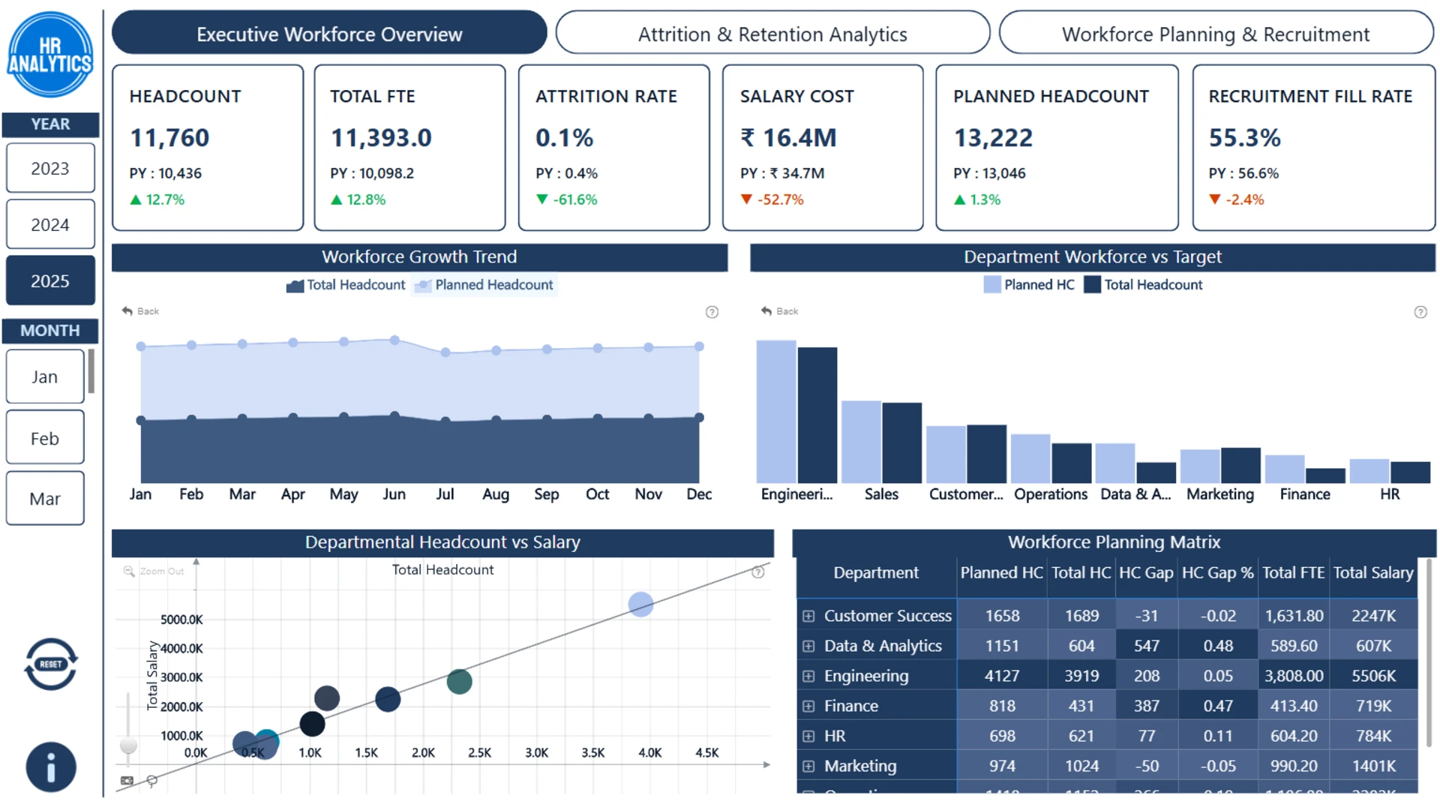The image size is (1440, 810).
Task: Expand the Finance row in matrix
Action: (x=808, y=706)
